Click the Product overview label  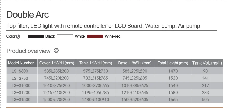point(28,51)
